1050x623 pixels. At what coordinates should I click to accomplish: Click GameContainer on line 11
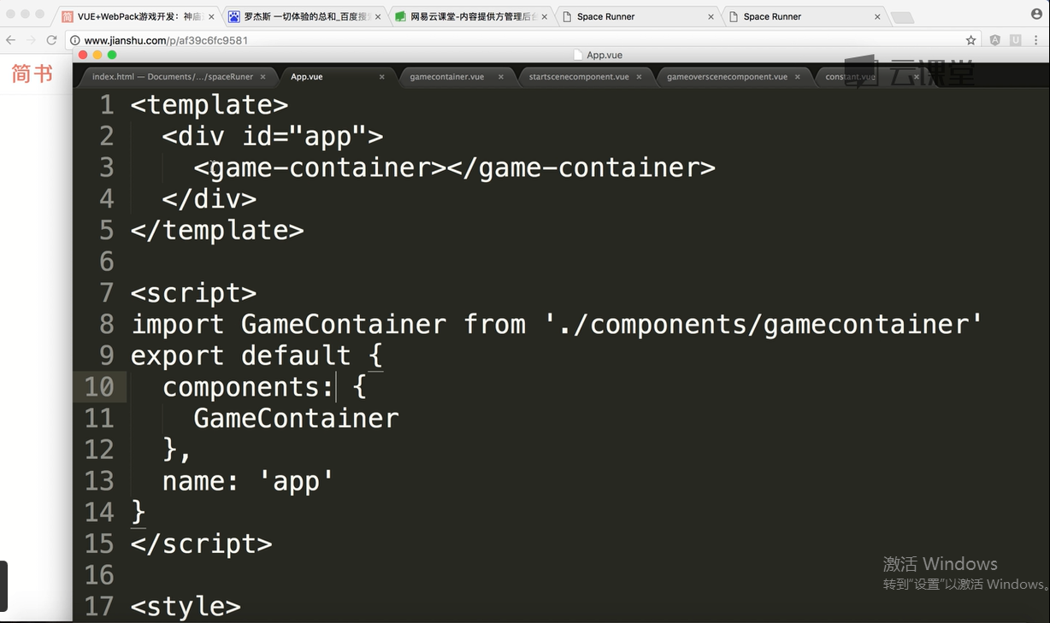[296, 418]
